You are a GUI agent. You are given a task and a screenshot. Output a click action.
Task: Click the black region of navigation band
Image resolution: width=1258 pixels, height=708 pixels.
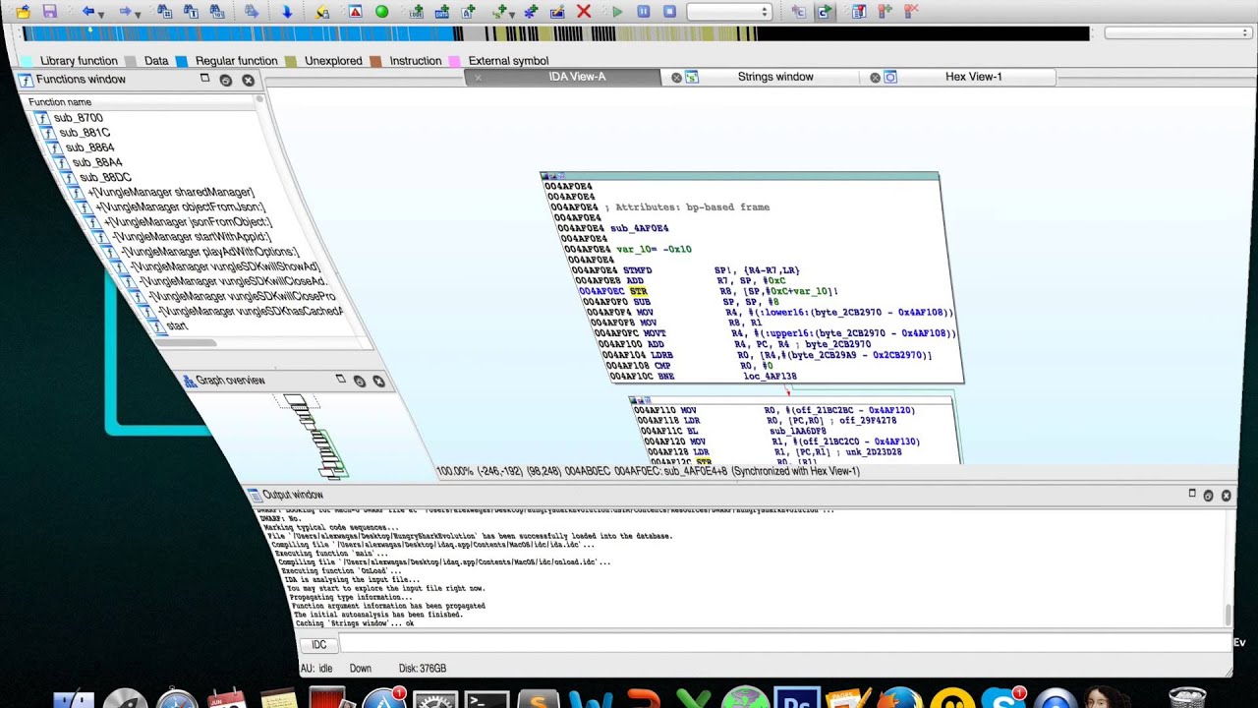point(924,33)
